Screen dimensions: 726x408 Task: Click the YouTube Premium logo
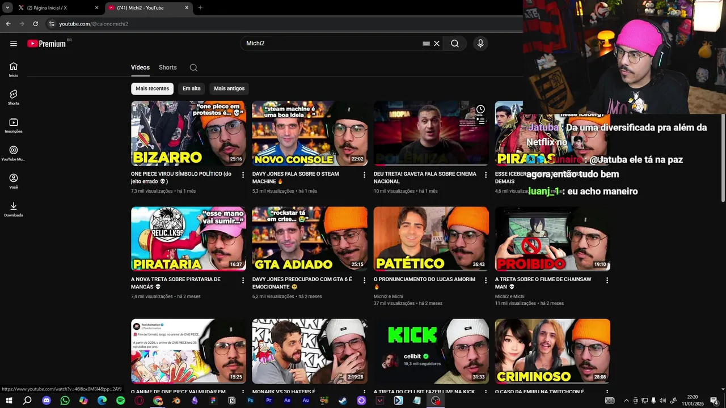click(x=47, y=44)
